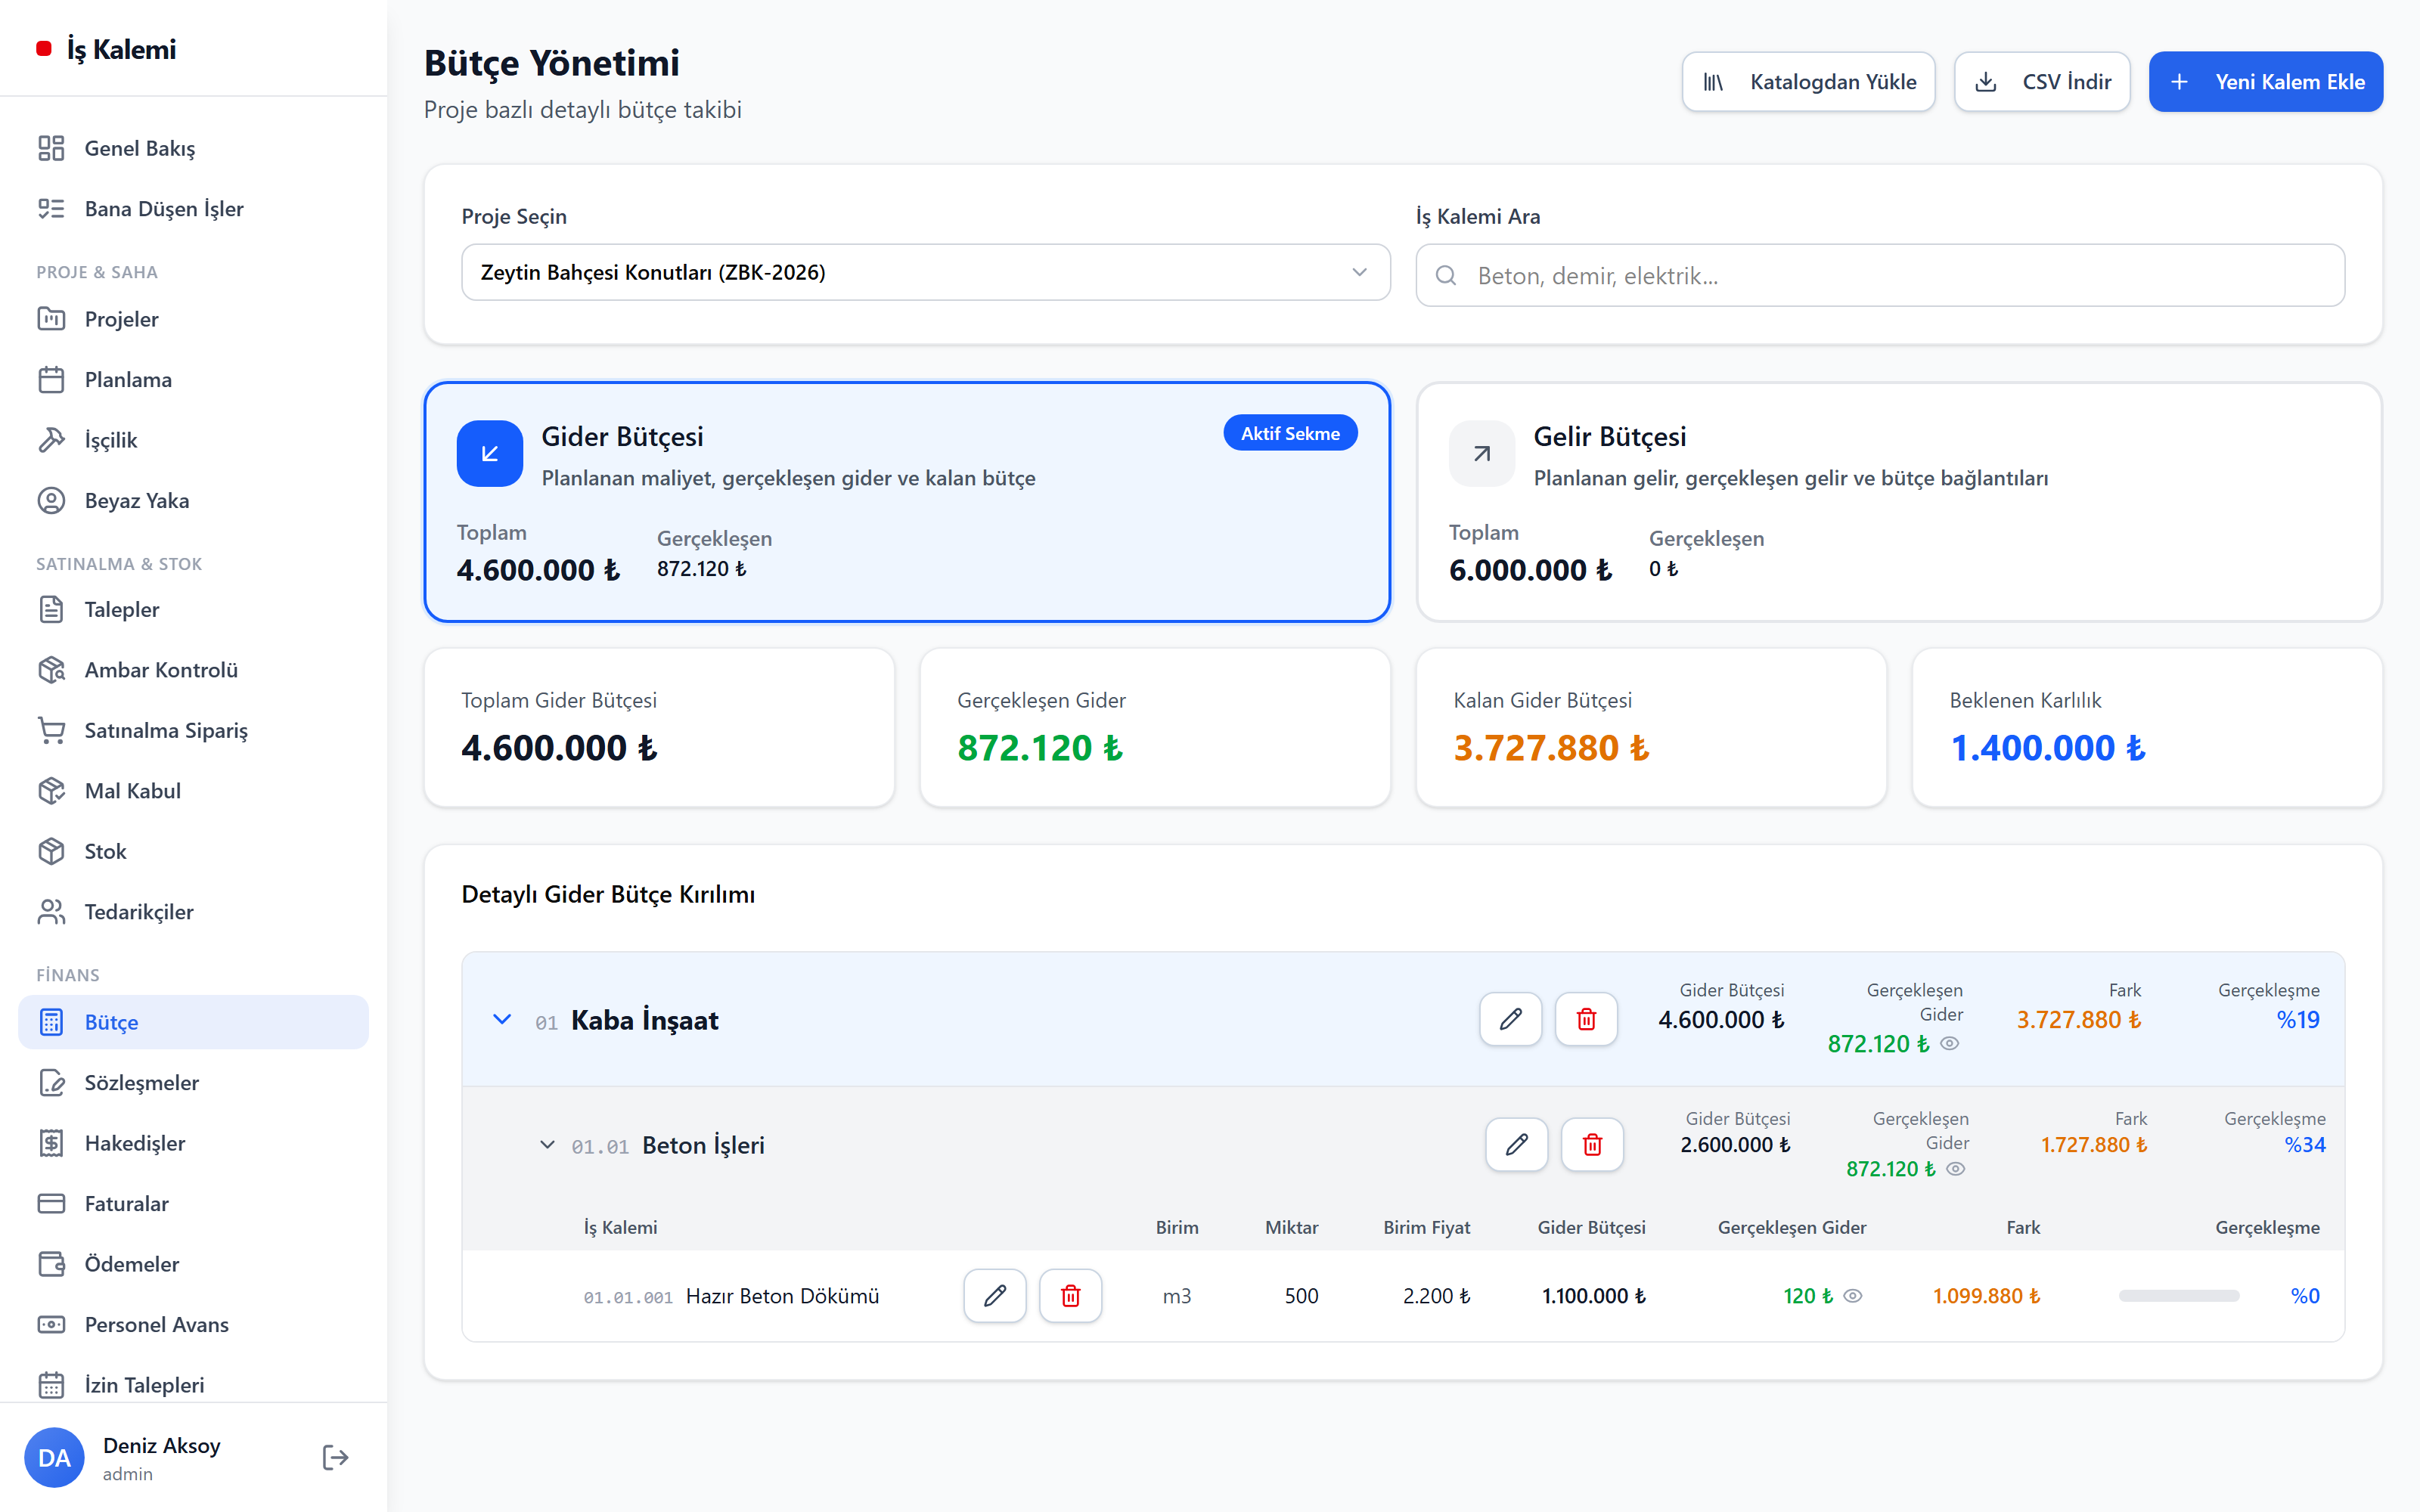Switch to the Gelir Bütçesi tab card
The height and width of the screenshot is (1512, 2420).
[x=1899, y=502]
